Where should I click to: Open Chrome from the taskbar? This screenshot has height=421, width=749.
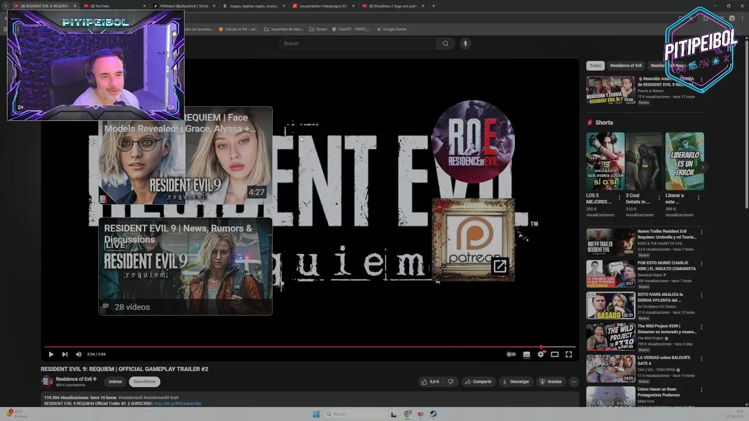pos(408,414)
